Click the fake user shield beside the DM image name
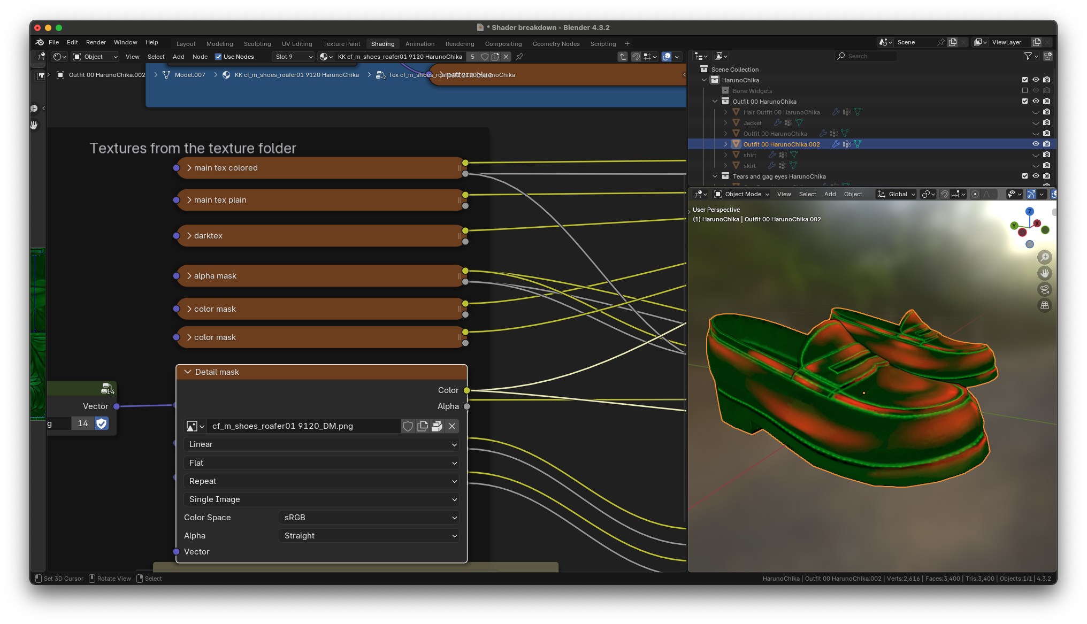This screenshot has height=624, width=1087. (x=408, y=426)
